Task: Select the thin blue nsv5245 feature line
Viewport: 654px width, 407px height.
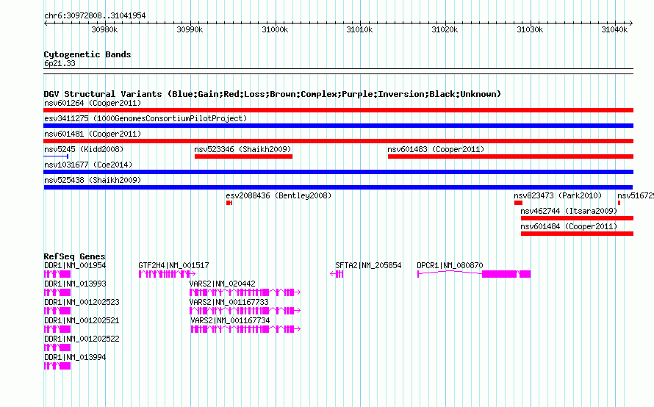Action: click(x=56, y=156)
